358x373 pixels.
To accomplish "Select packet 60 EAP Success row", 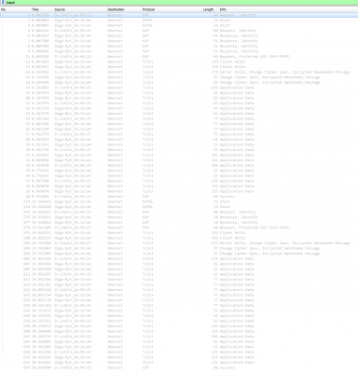I will coord(179,197).
